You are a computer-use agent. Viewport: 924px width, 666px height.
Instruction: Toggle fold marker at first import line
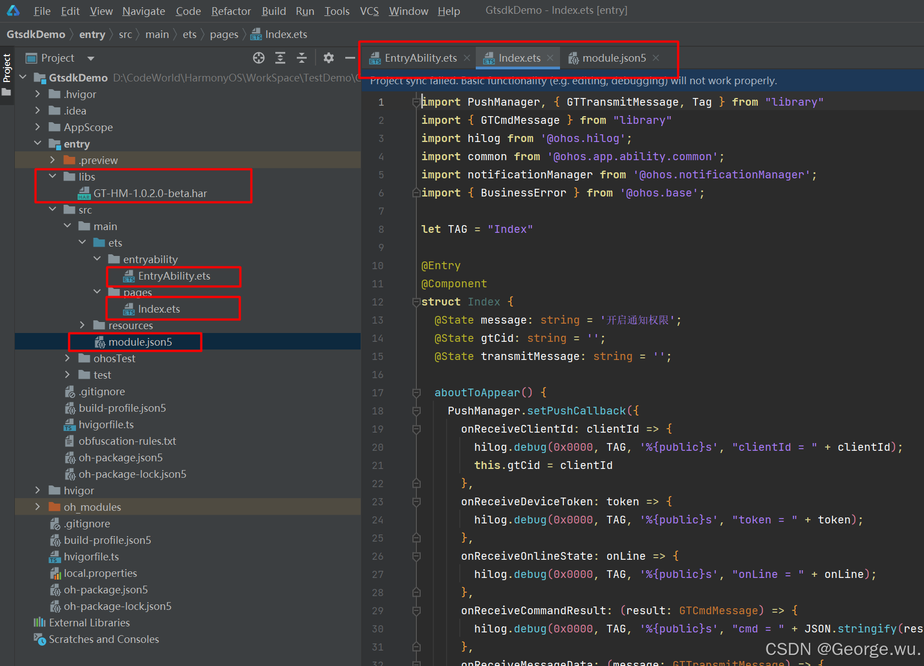click(x=417, y=102)
